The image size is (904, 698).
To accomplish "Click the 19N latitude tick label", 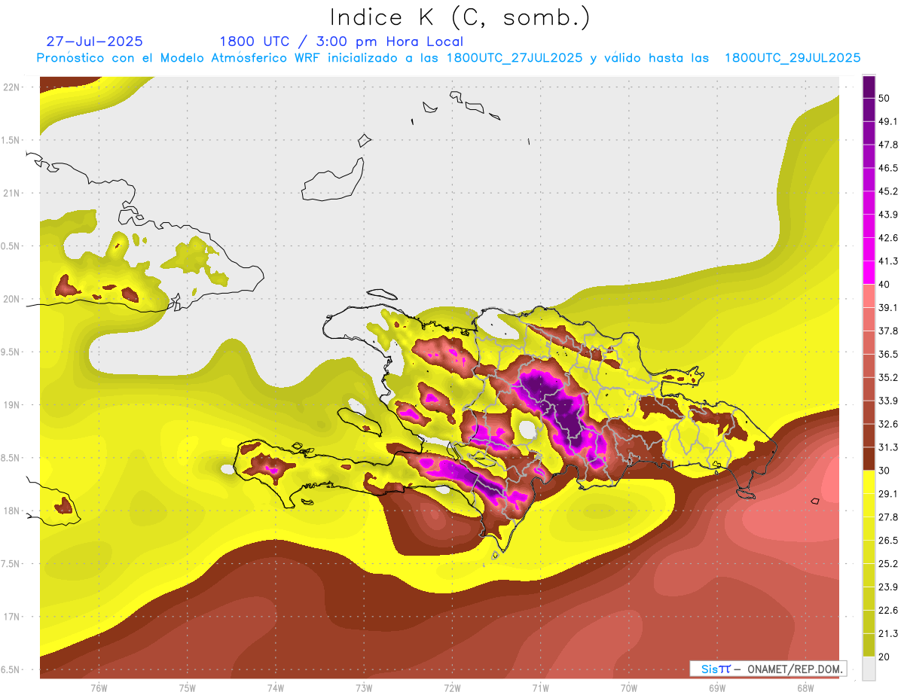I will 13,404.
